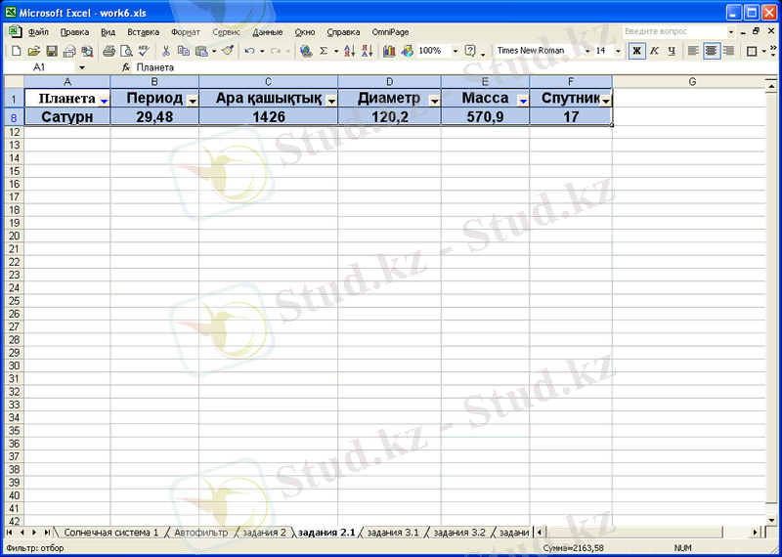This screenshot has height=557, width=782.
Task: Run the spelling check
Action: coord(144,51)
